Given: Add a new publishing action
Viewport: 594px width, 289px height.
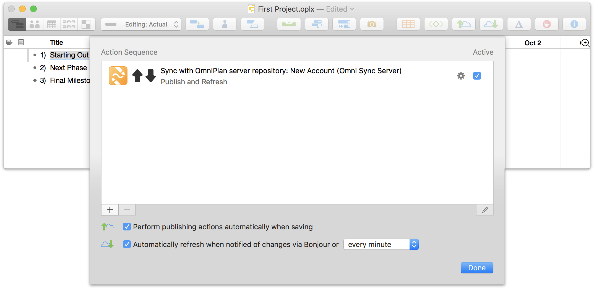Looking at the screenshot, I should pyautogui.click(x=110, y=210).
